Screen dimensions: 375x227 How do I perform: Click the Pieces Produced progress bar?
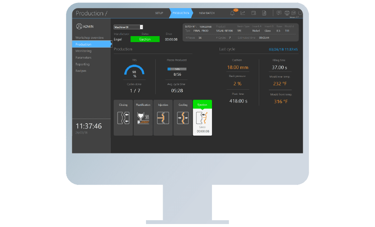pos(177,69)
